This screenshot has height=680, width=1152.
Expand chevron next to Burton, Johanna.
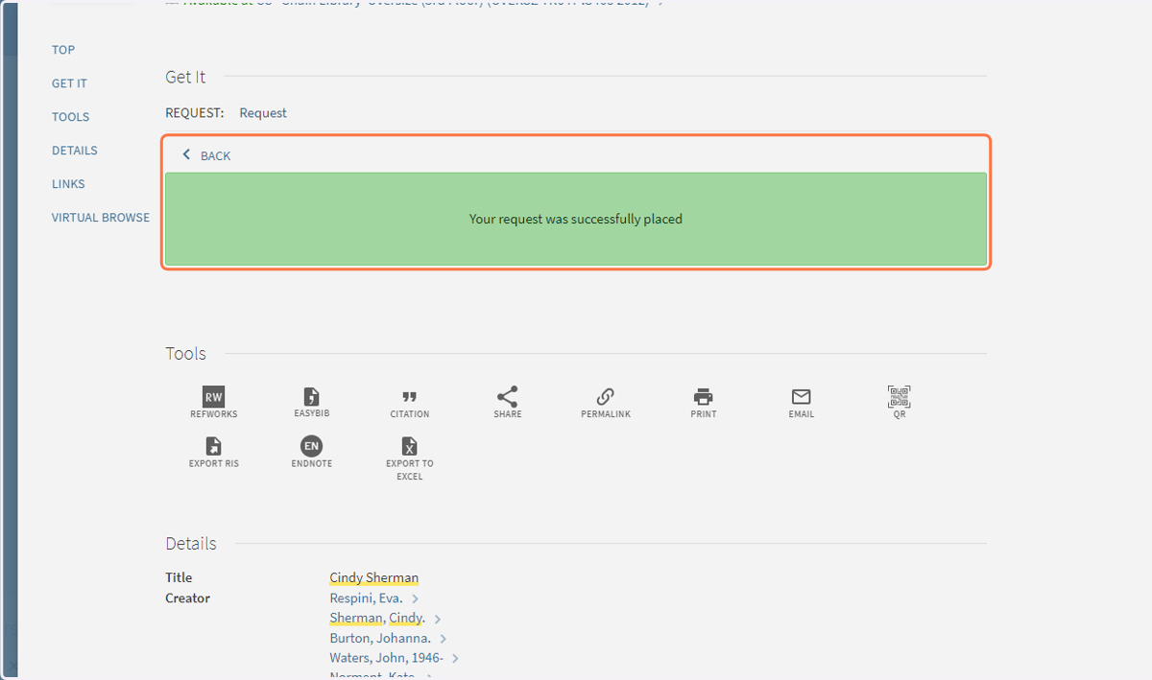coord(444,639)
